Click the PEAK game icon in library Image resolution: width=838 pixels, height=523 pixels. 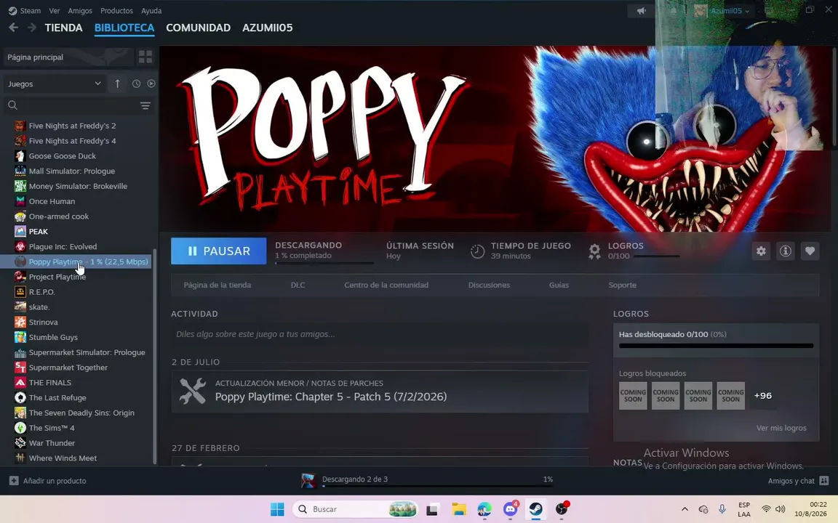pos(20,232)
